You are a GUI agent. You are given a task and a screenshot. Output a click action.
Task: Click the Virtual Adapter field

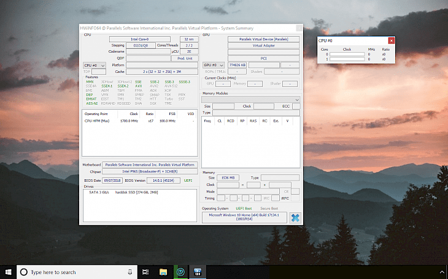pos(263,46)
